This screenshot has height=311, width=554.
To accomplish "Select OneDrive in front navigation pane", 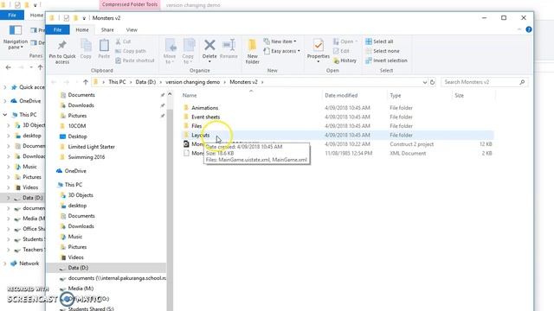I will point(75,171).
